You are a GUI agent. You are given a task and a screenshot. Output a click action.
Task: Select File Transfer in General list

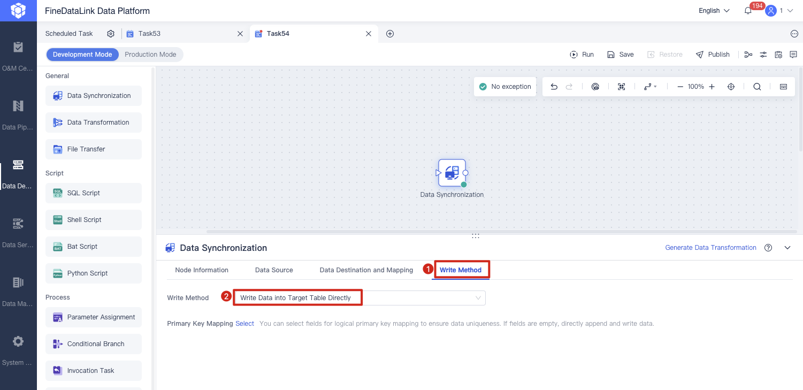click(x=94, y=149)
